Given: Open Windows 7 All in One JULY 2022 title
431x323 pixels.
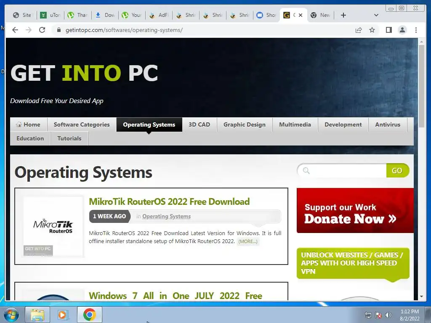Looking at the screenshot, I should coord(176,296).
